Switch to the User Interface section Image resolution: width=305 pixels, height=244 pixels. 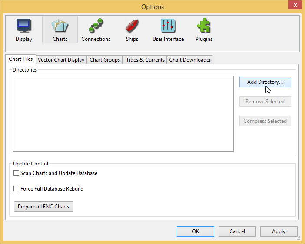click(168, 30)
